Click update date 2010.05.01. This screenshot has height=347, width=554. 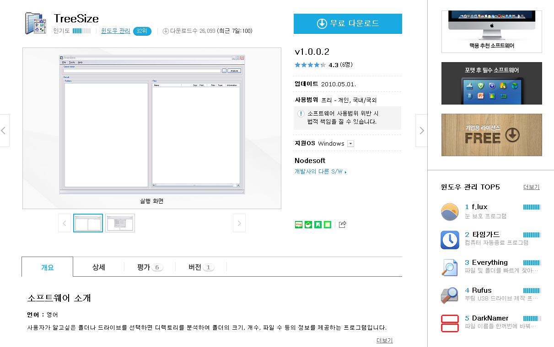coord(339,84)
